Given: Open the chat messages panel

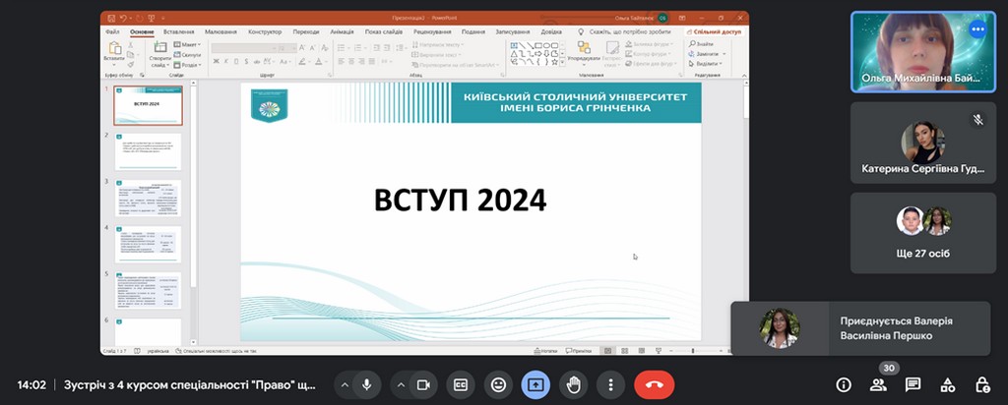Looking at the screenshot, I should click(913, 384).
